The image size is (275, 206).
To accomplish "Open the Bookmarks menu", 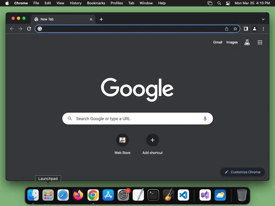I will coord(96,3).
